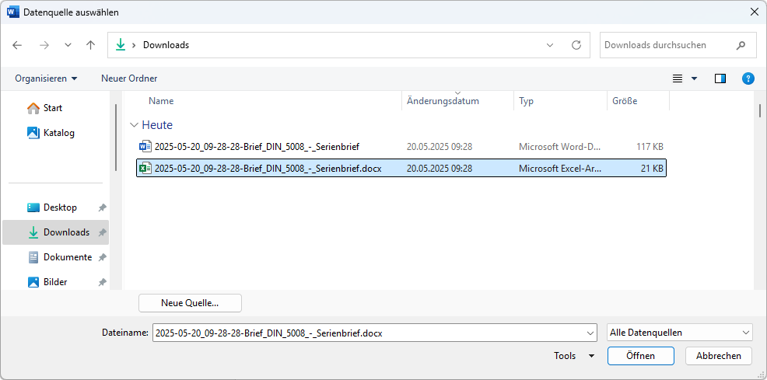767x380 pixels.
Task: Click the magnifier search icon
Action: pos(741,45)
